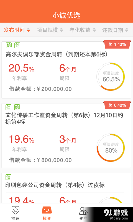Viewport: 133px width, 222px height.
Task: Tap the 信 badge on 文化传播 loan
Action: pyautogui.click(x=9, y=107)
